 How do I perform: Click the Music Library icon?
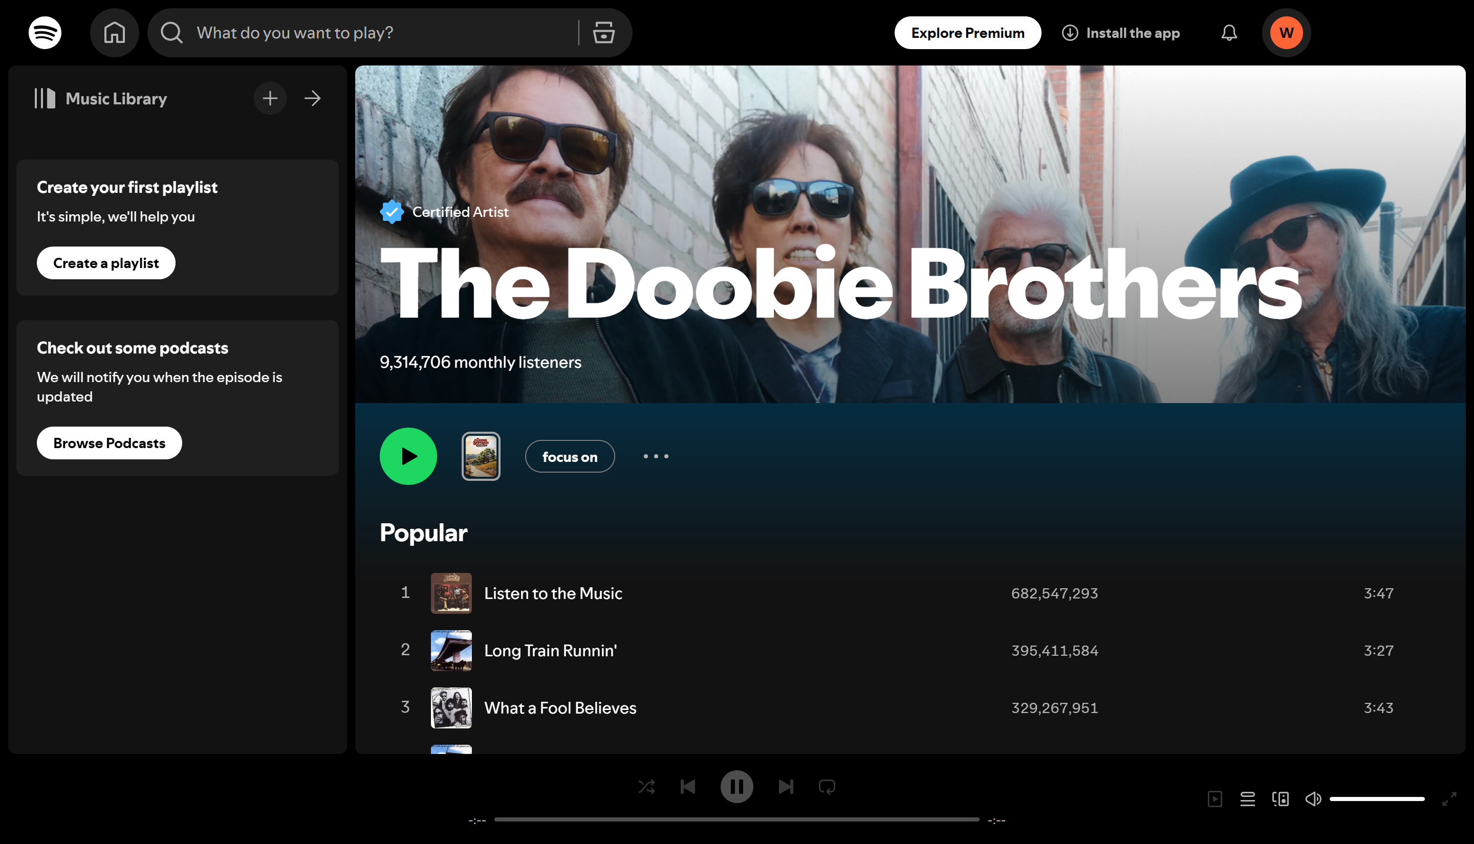(45, 99)
